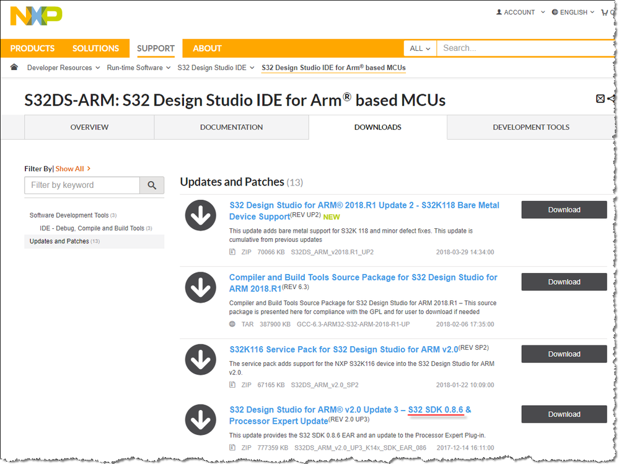Screen dimensions: 619x464
Task: Switch to the OVERVIEW tab
Action: click(89, 127)
